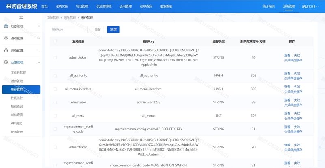
Task: Focus the 缓存key search field
Action: click(69, 29)
